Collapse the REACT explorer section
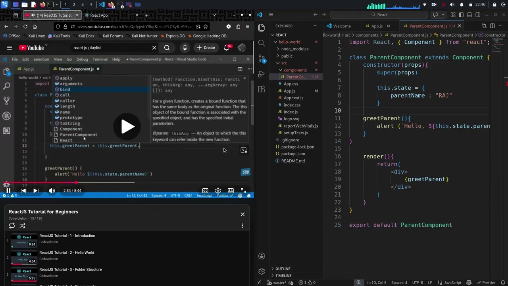 281,35
